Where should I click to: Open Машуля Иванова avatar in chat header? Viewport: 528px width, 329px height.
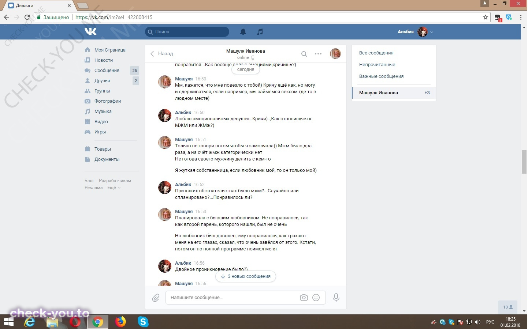click(x=335, y=54)
